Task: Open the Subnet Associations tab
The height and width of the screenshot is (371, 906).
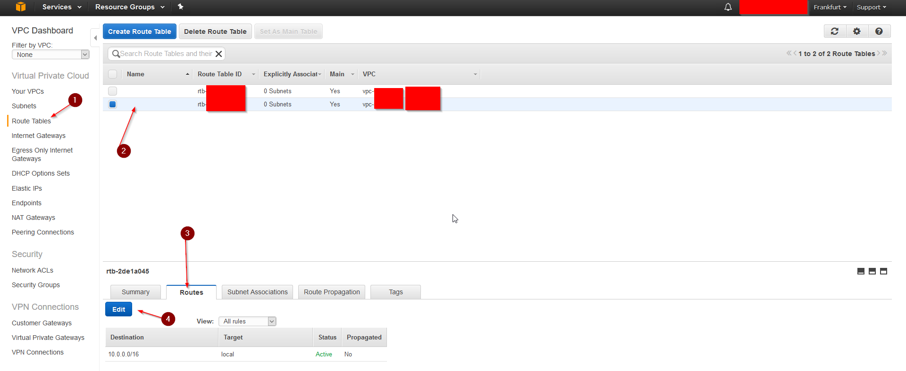Action: pyautogui.click(x=257, y=292)
